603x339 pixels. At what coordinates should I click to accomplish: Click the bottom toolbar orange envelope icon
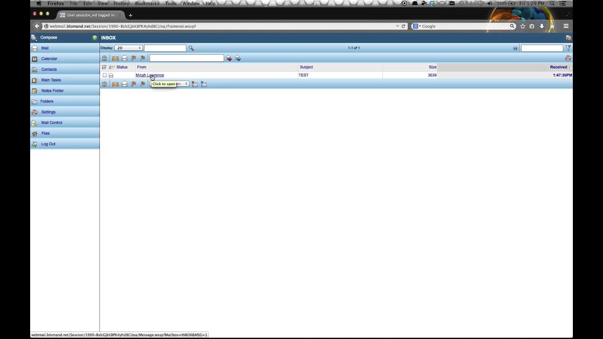[115, 84]
